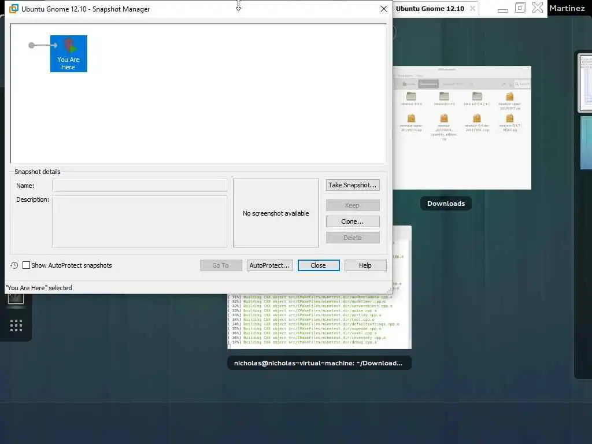
Task: Close the Snapshot Manager dialog with X
Action: click(x=384, y=9)
